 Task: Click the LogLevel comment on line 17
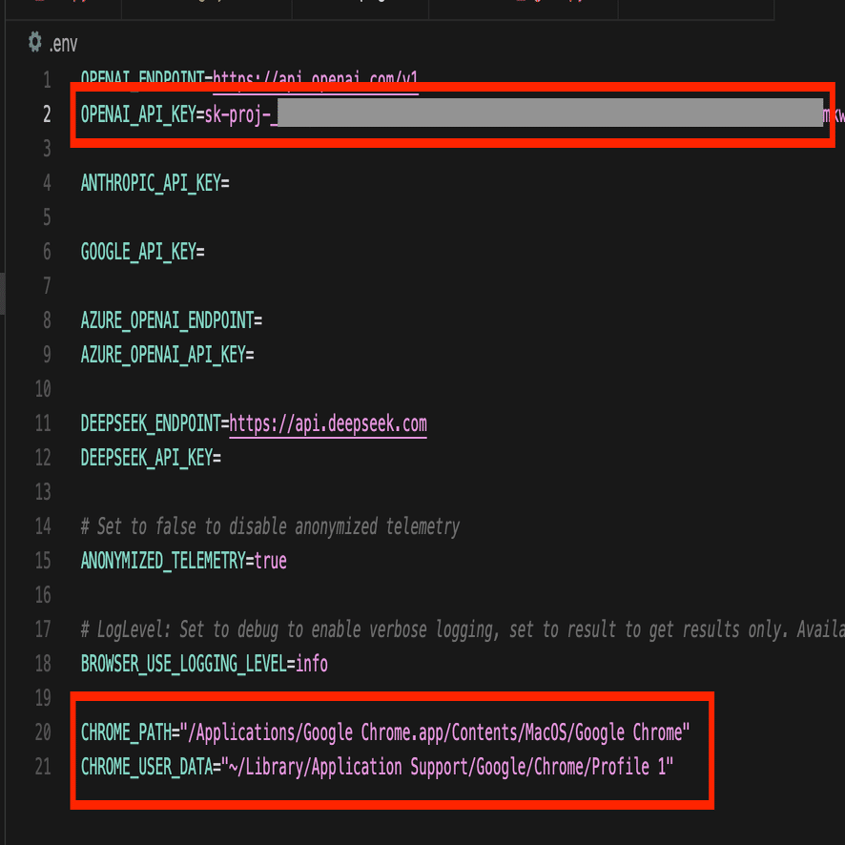coord(463,629)
